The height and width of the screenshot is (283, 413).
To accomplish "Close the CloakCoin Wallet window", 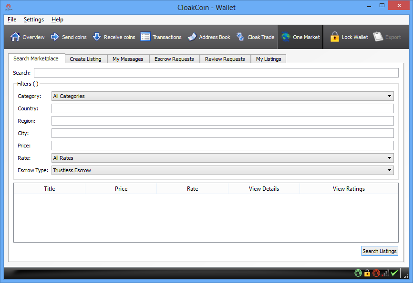I will click(x=399, y=6).
